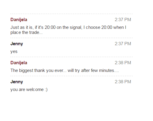Select the 'yes' reply message
This screenshot has width=153, height=121.
[14, 51]
